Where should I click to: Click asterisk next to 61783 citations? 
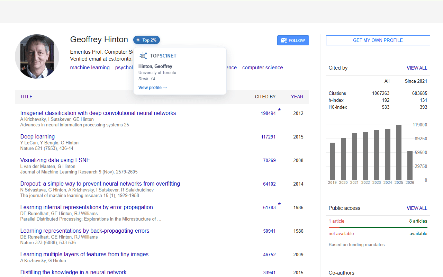(x=279, y=205)
